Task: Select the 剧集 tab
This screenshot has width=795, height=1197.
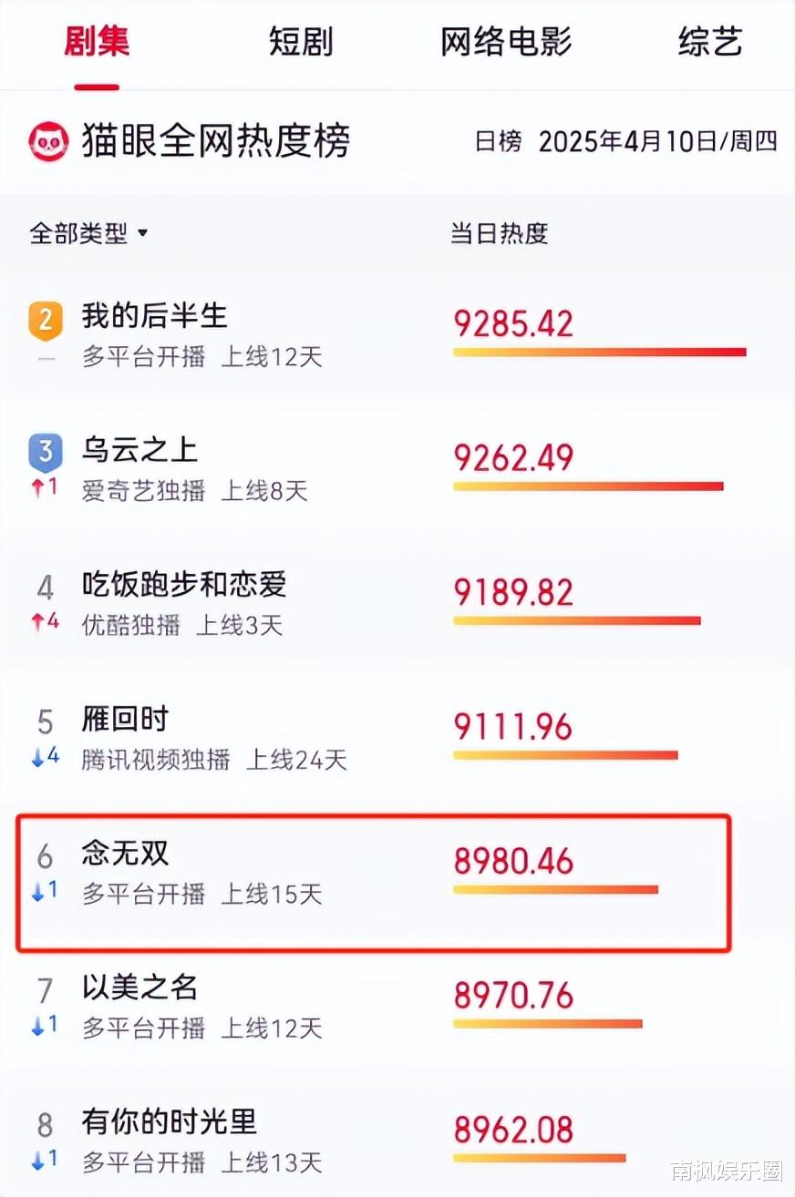Action: [x=97, y=42]
